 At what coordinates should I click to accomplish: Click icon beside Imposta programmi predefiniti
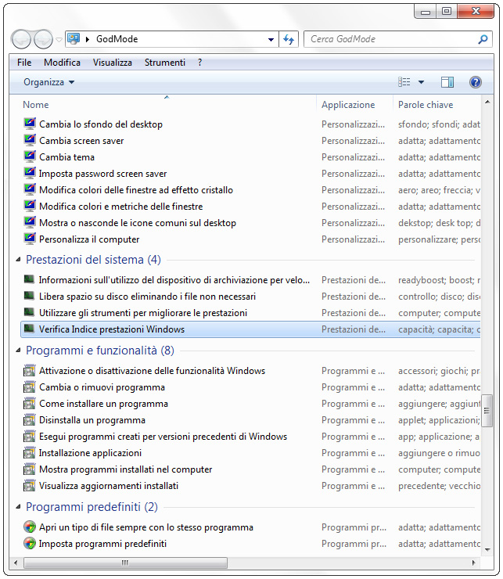coord(30,544)
